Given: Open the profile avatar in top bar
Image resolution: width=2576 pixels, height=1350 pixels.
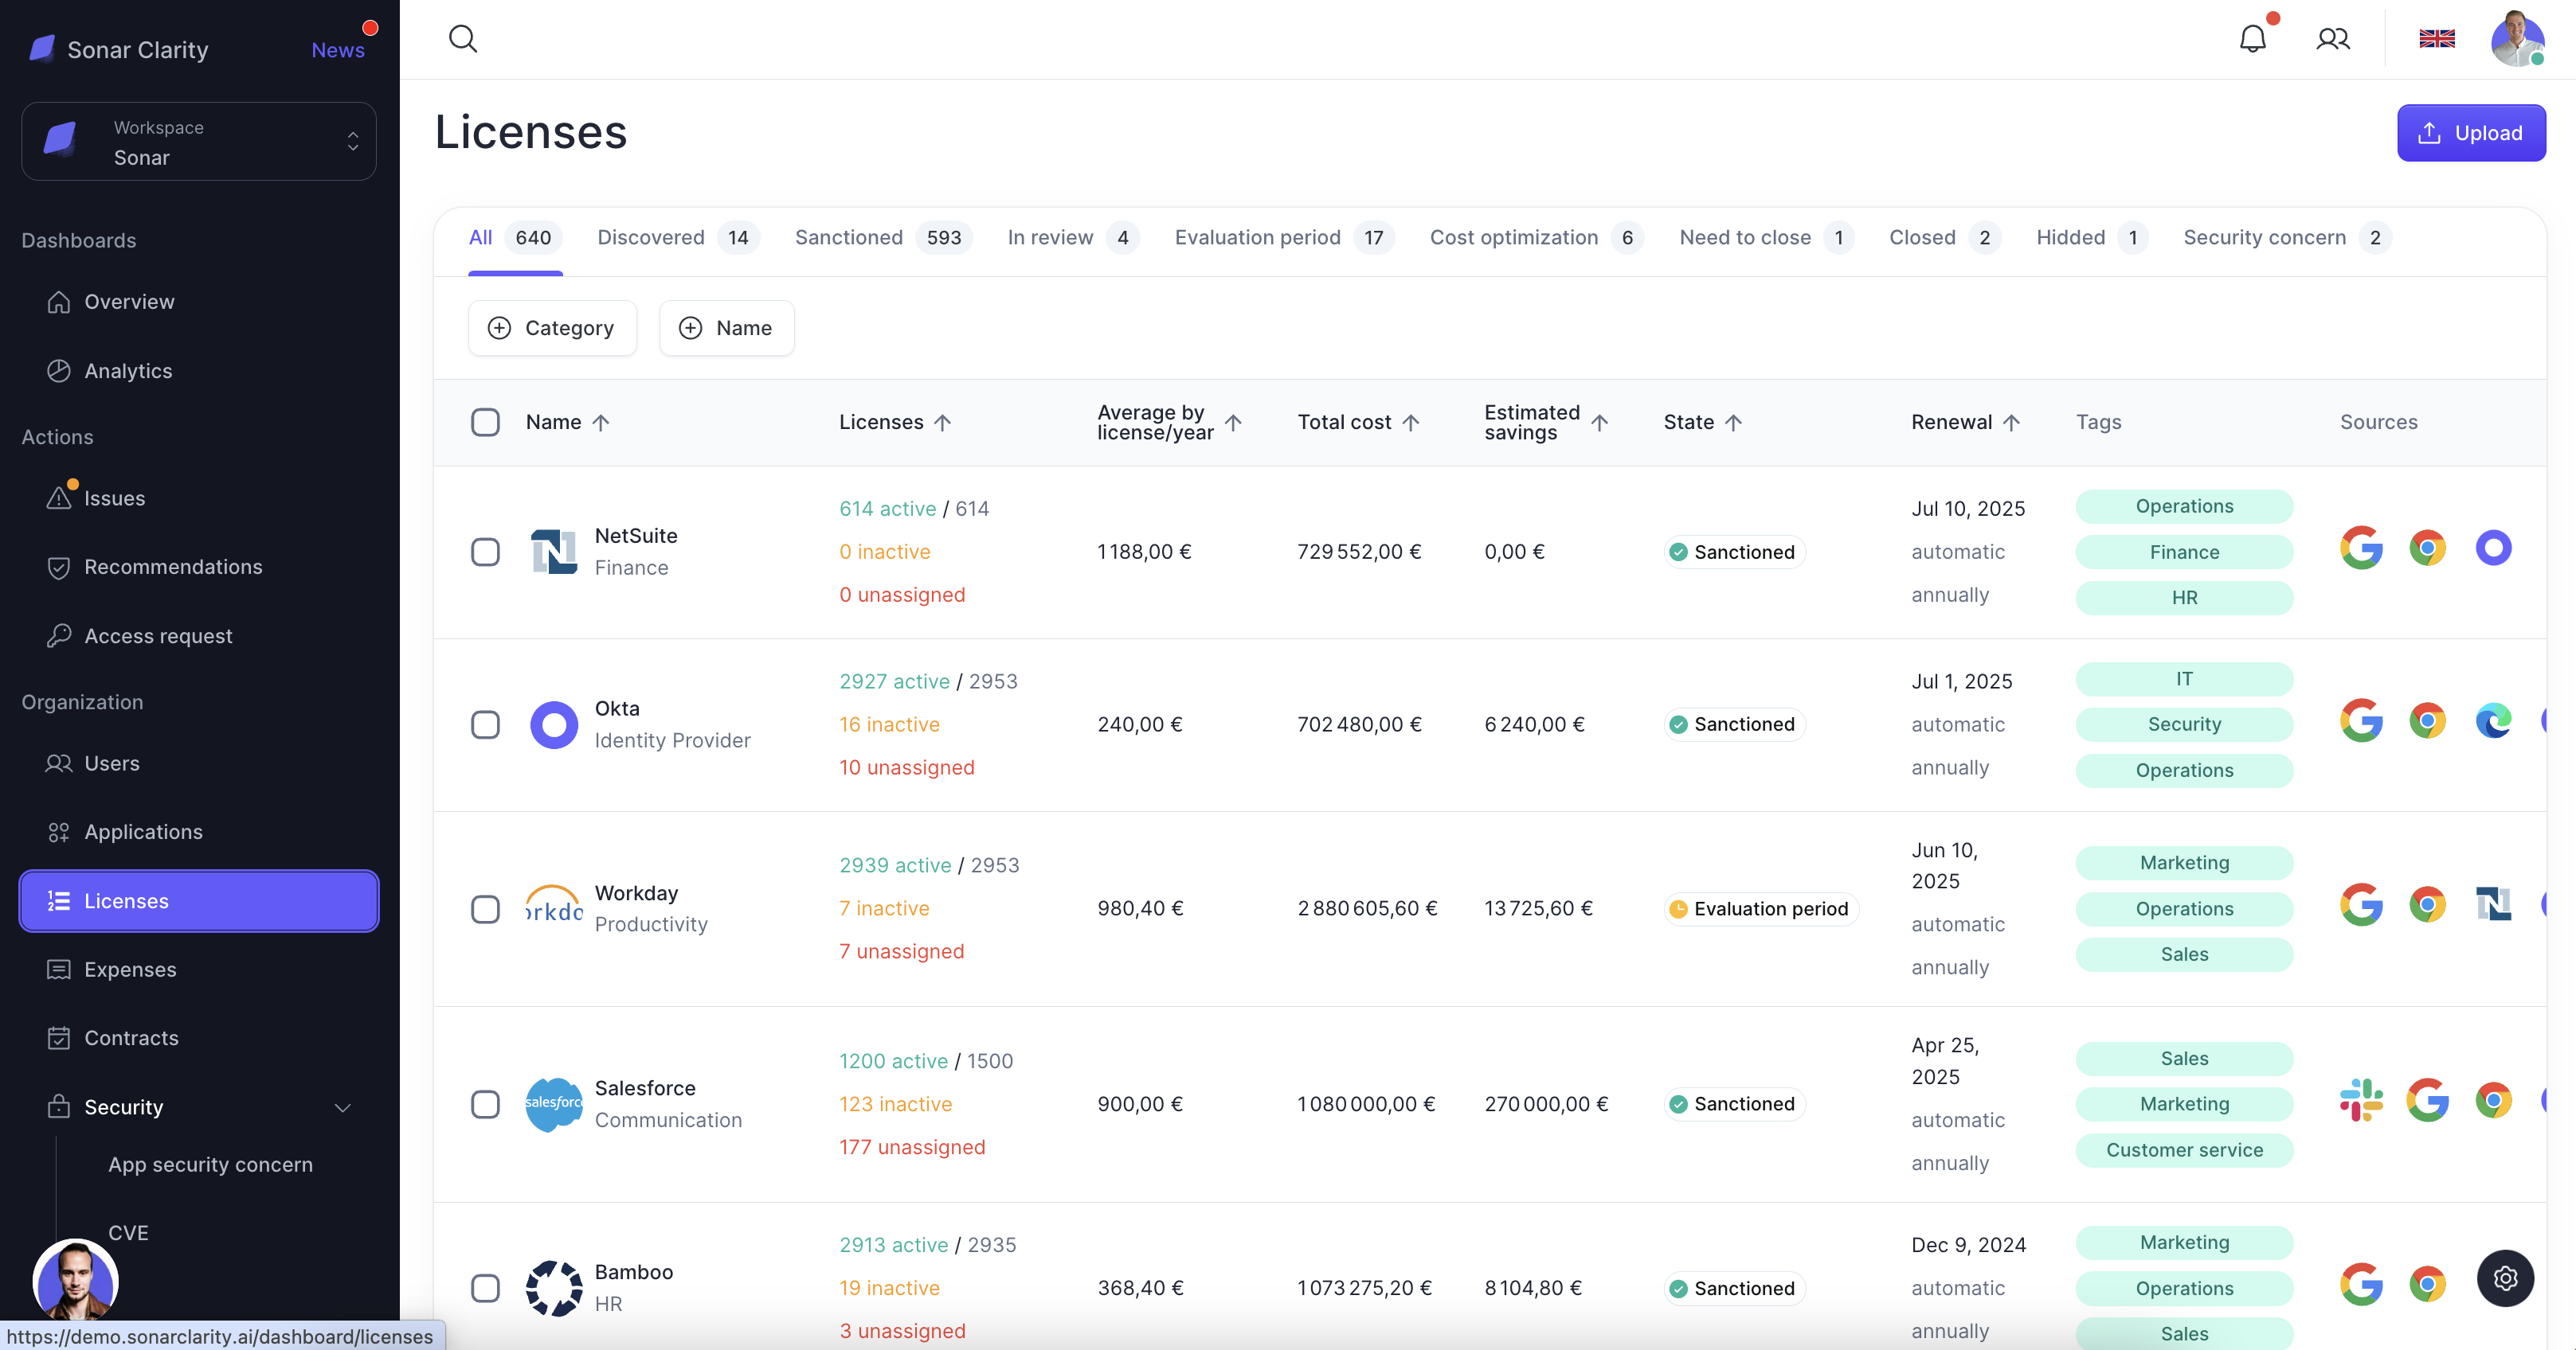Looking at the screenshot, I should point(2517,39).
